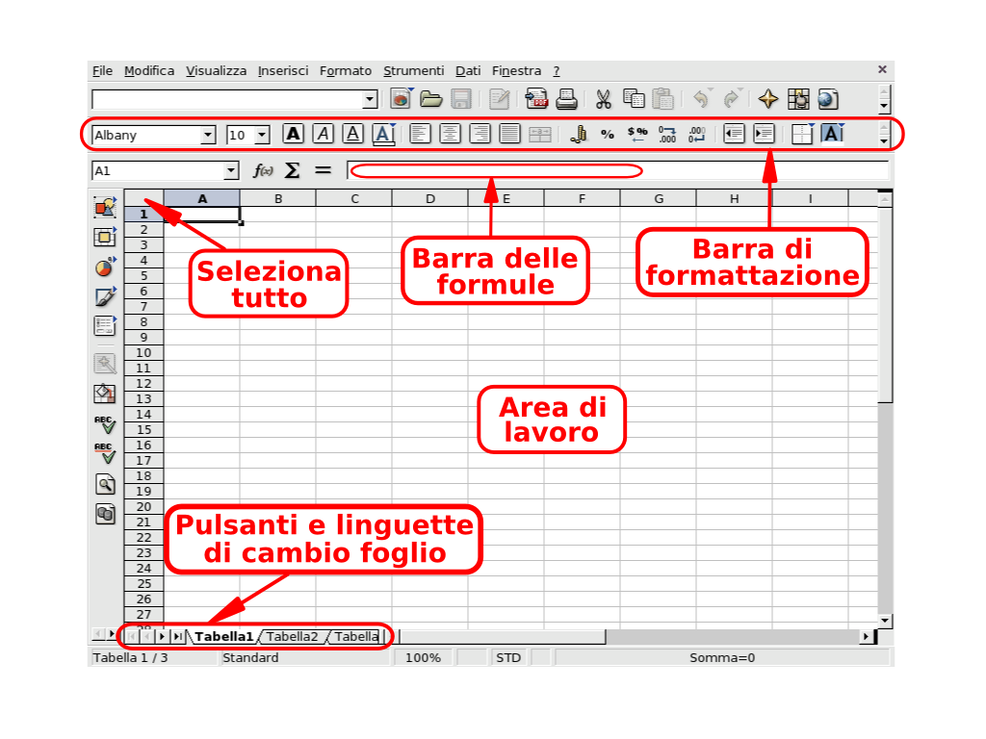Open the Function Wizard f(x) icon
The image size is (986, 739).
263,170
